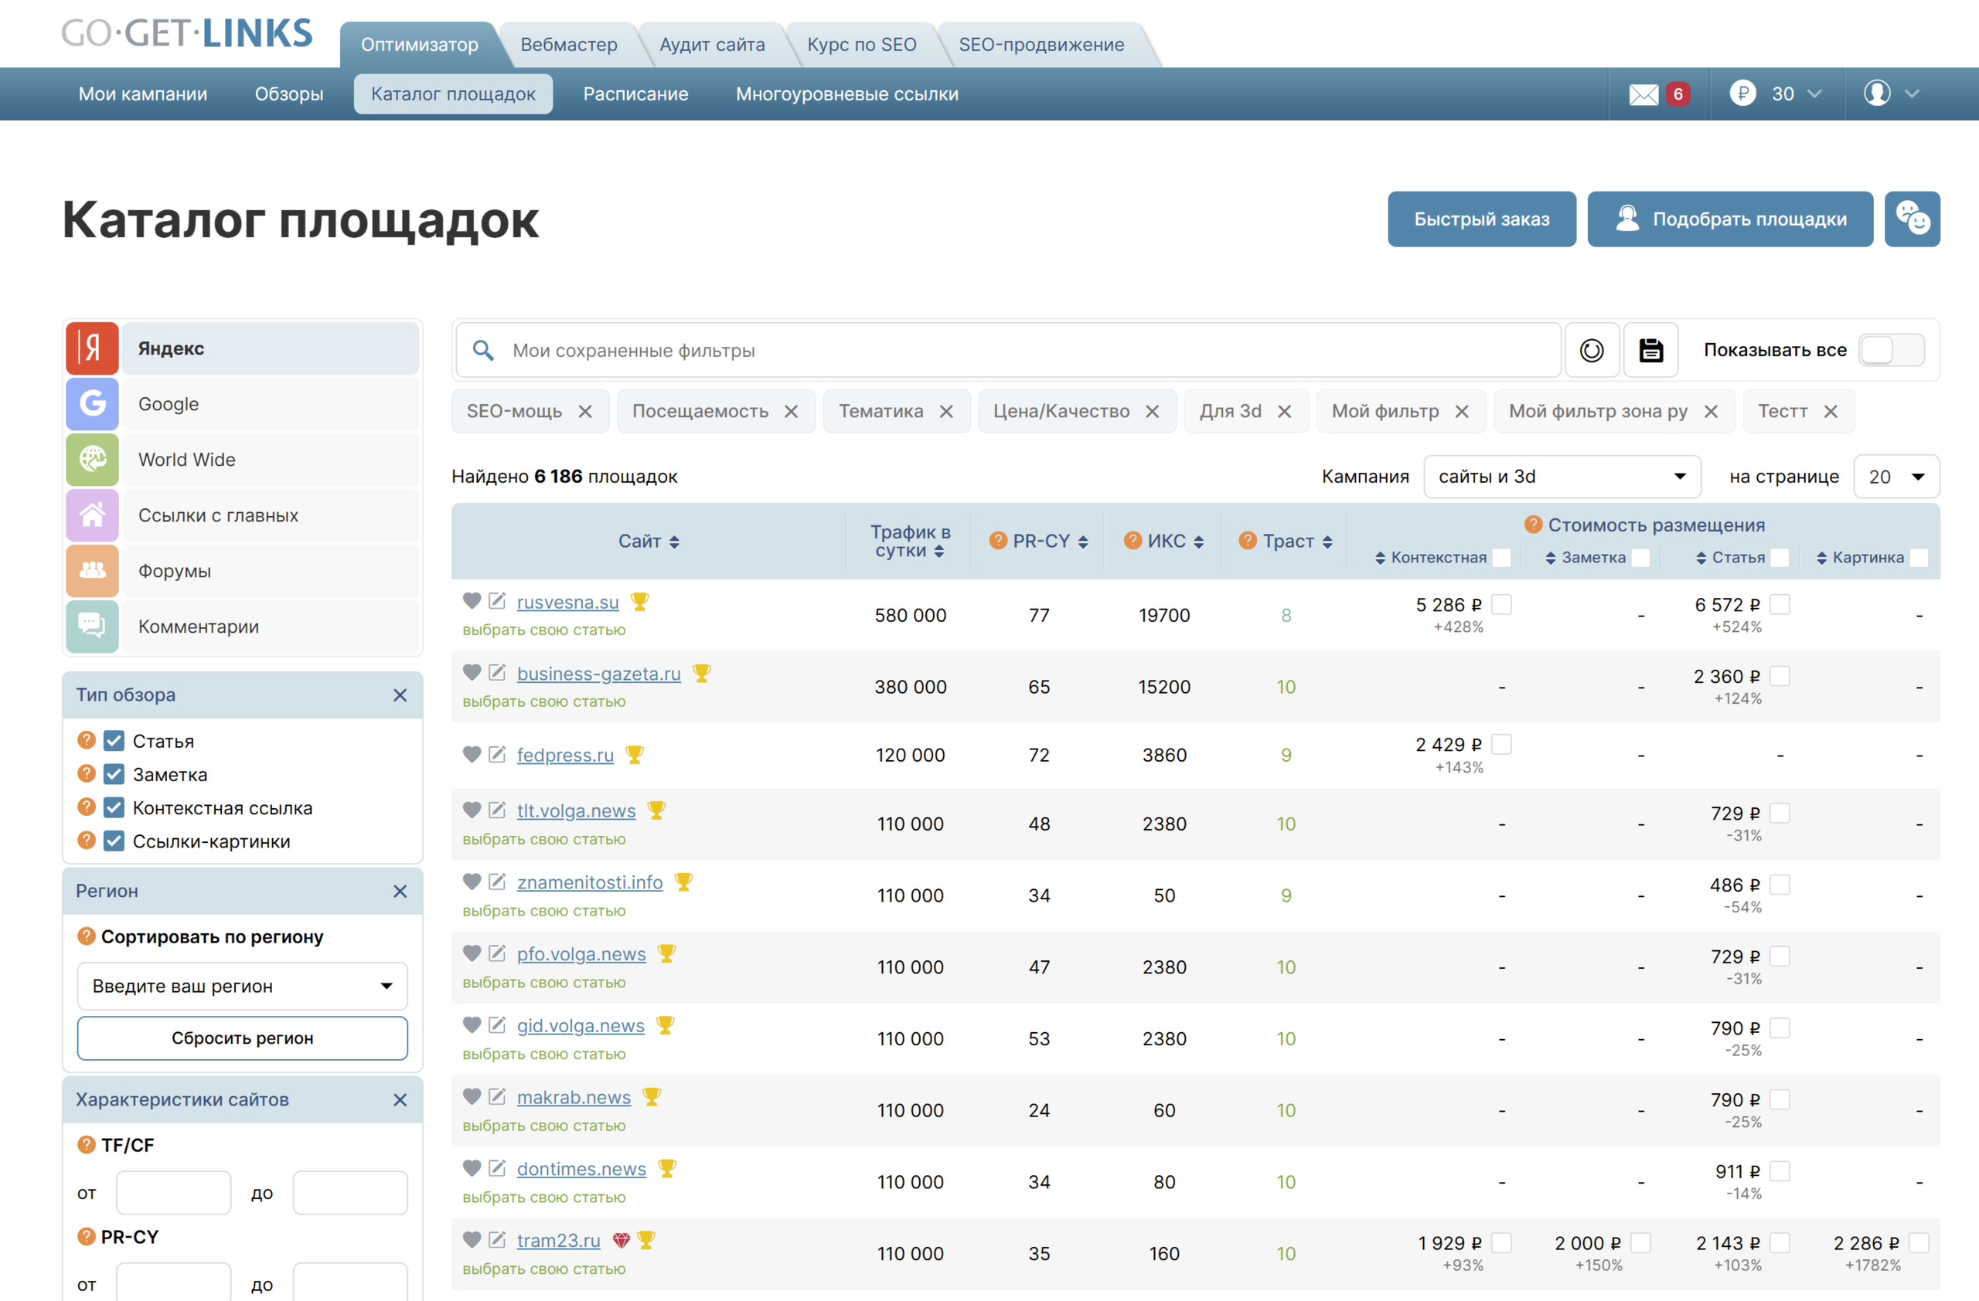Click the Быстрый заказ button

coord(1481,219)
